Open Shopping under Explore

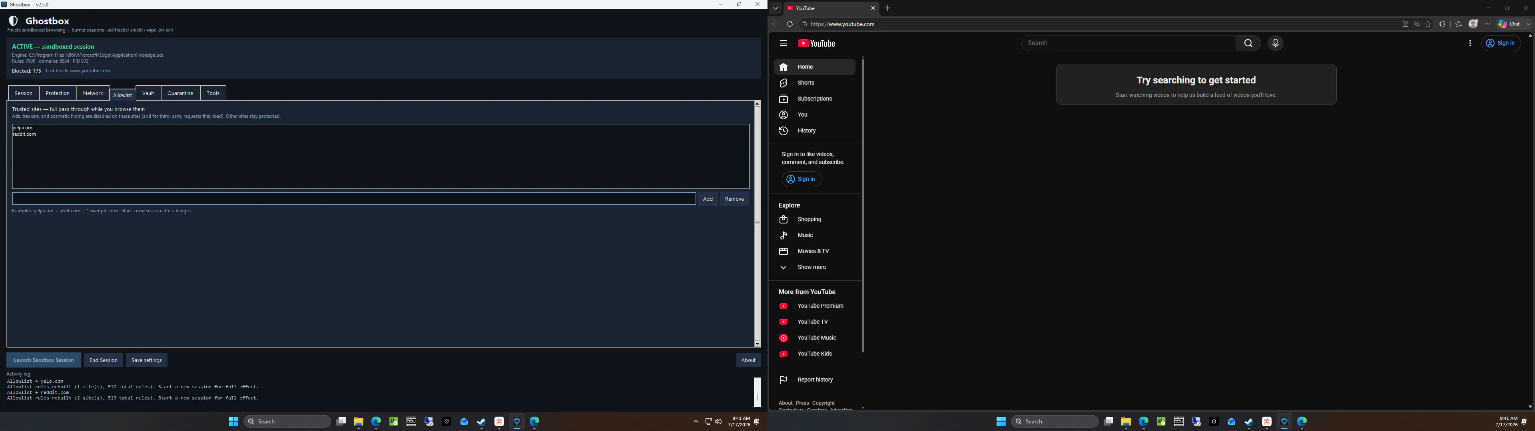pyautogui.click(x=814, y=219)
